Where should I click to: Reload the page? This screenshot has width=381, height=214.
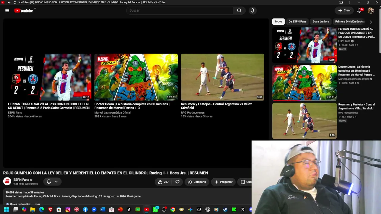(15, 2)
